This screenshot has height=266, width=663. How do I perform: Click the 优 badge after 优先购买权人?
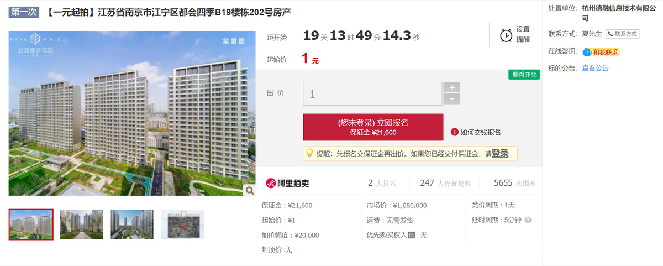411,235
